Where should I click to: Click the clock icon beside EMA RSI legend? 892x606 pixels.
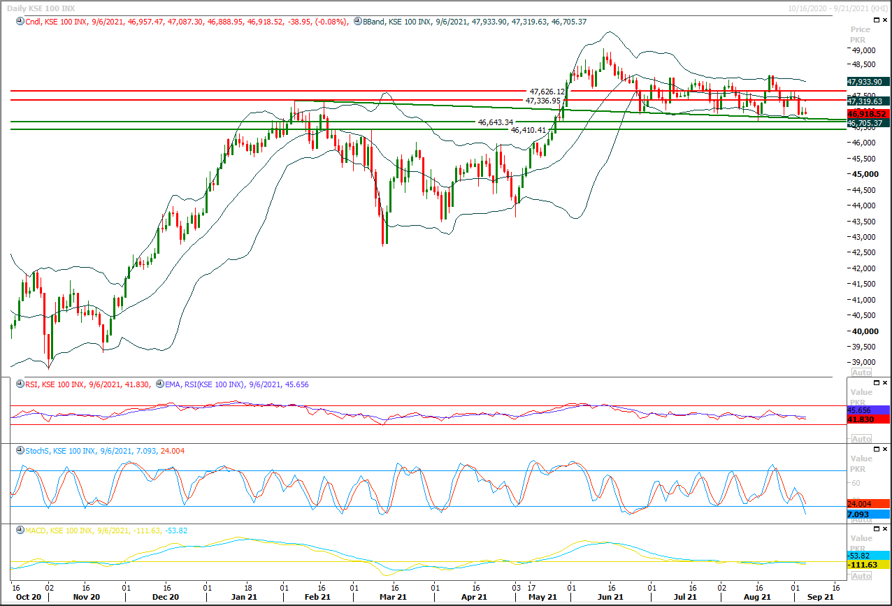coord(159,384)
